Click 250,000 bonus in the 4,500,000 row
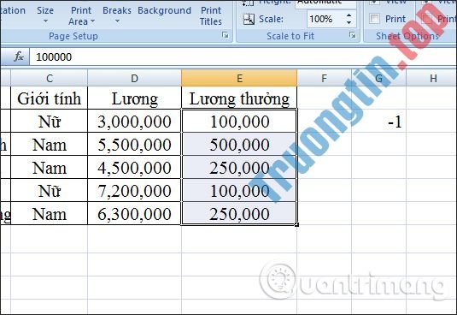This screenshot has width=457, height=315. tap(239, 167)
